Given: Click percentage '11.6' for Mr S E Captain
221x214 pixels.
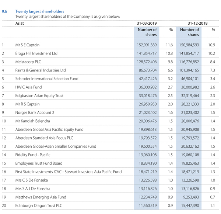Looking at the screenshot, I should 169,45.
